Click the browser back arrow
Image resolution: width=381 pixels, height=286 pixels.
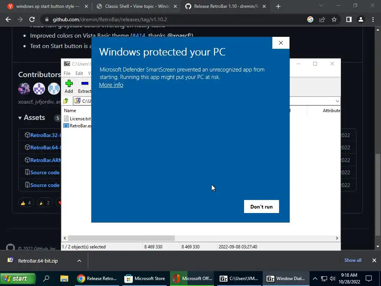tap(8, 19)
